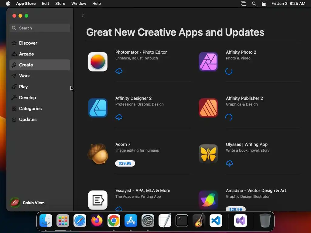Buy Amadine for $29.99
This screenshot has width=311, height=233.
(x=236, y=209)
